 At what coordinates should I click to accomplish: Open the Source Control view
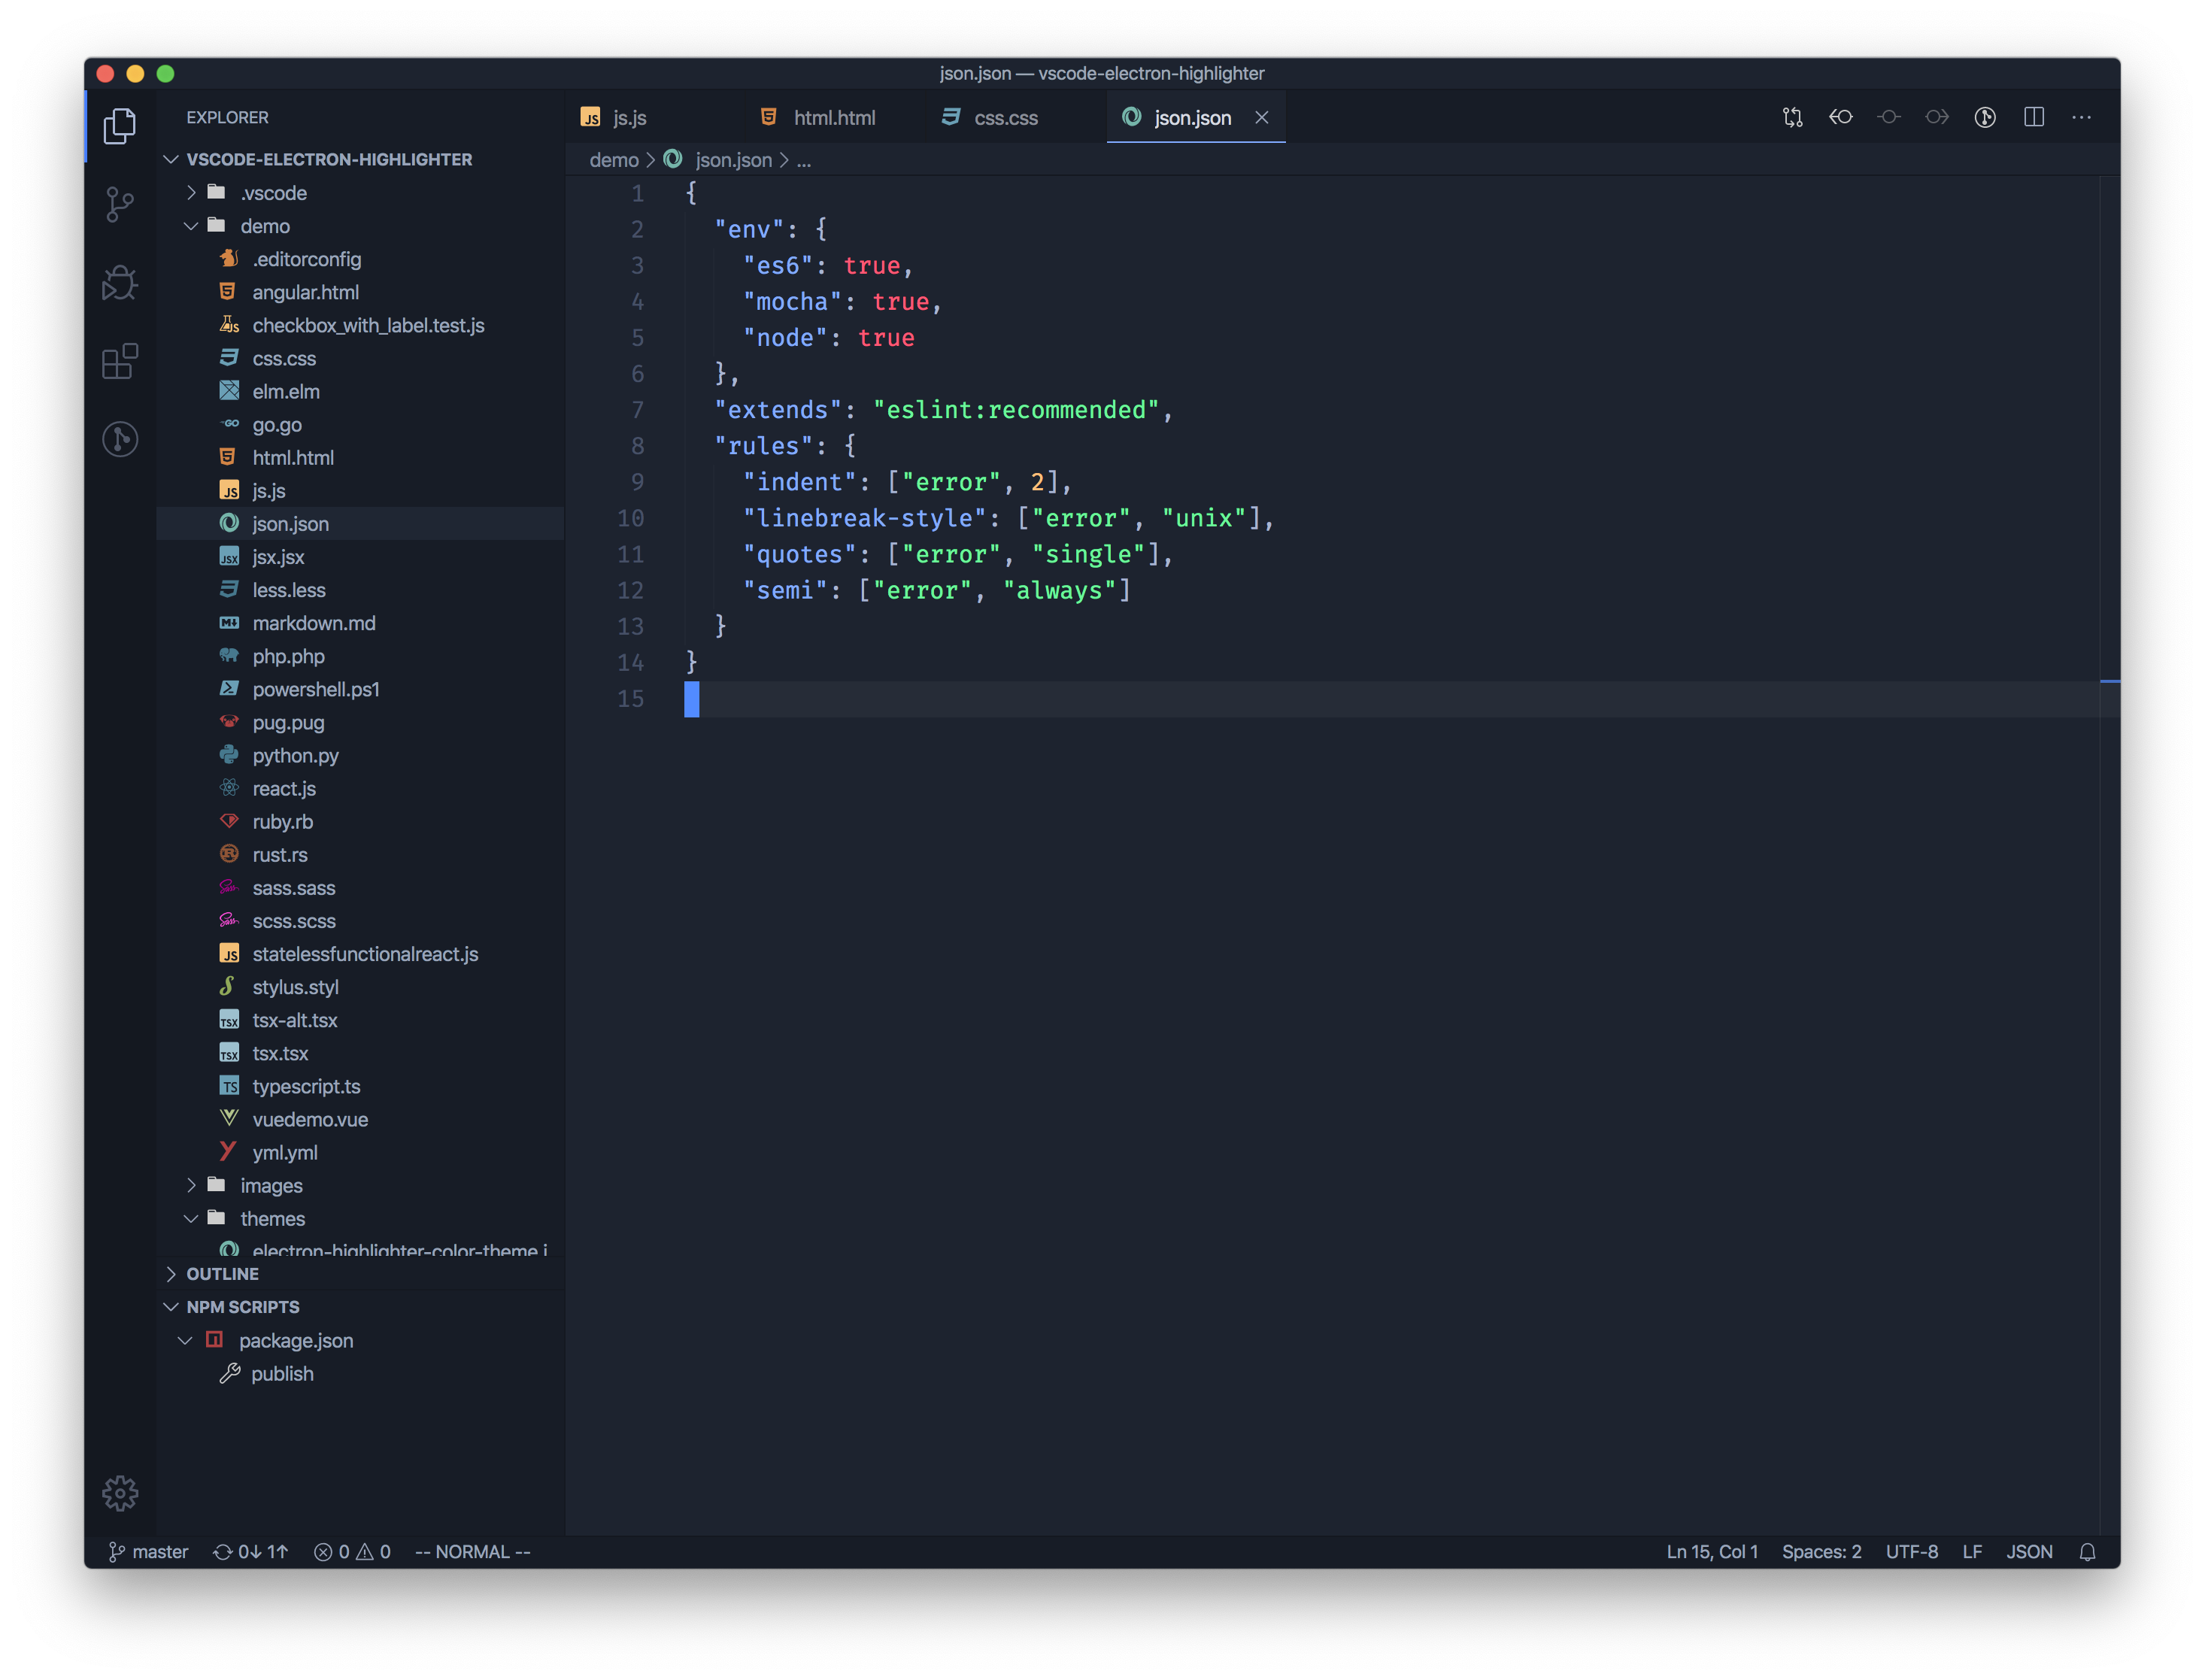(120, 204)
